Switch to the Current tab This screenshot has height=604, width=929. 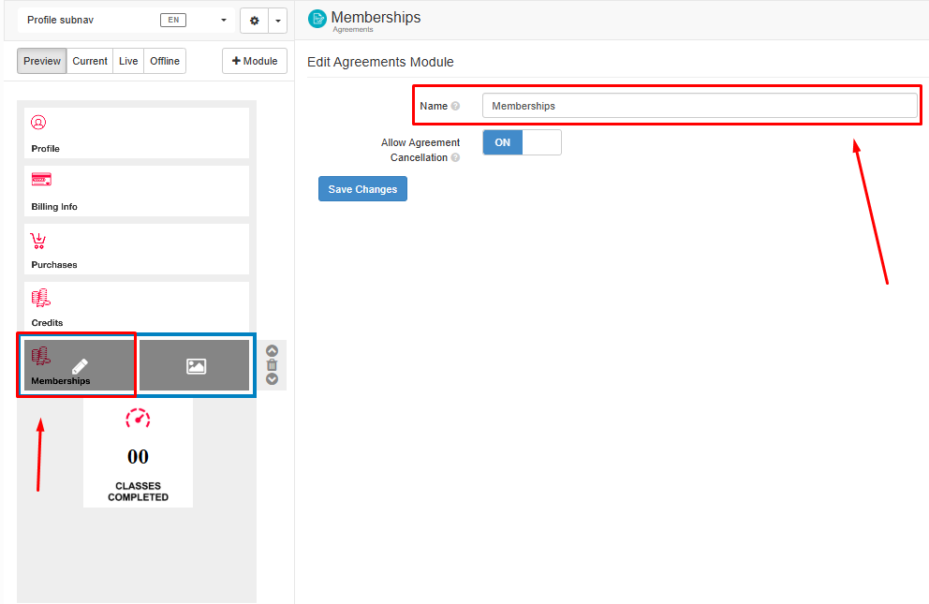pyautogui.click(x=90, y=61)
